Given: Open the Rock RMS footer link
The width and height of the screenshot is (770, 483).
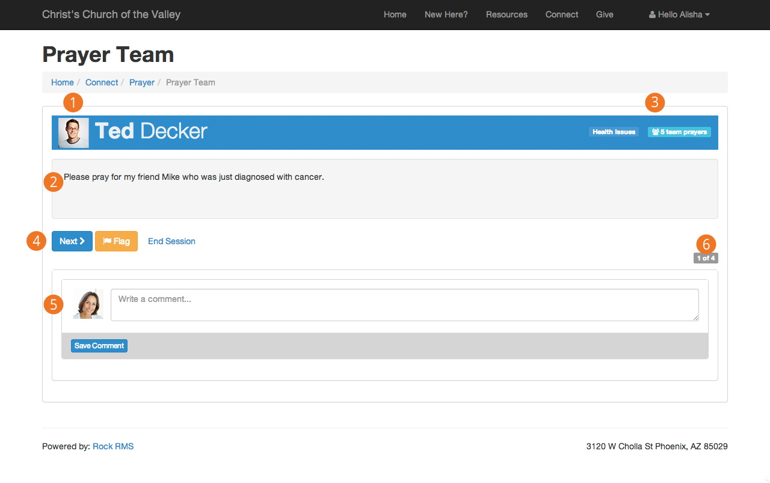Looking at the screenshot, I should (x=113, y=446).
